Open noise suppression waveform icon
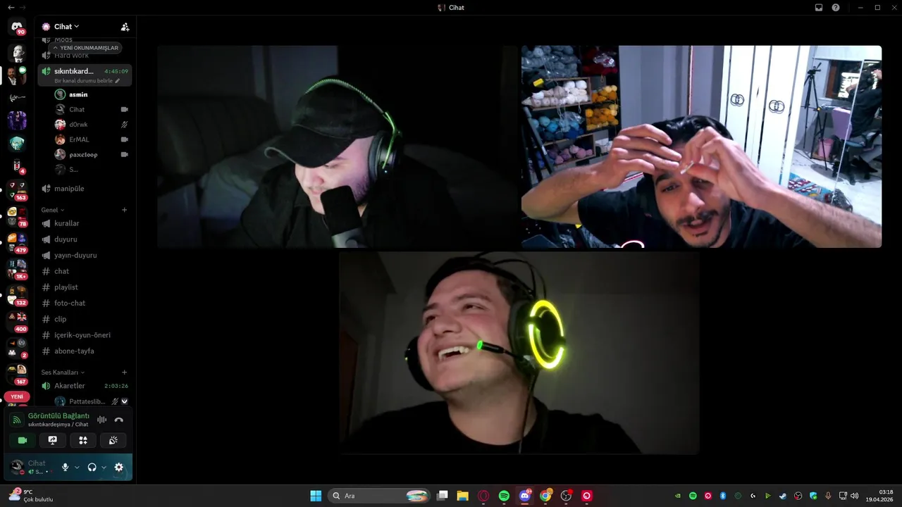The height and width of the screenshot is (507, 902). tap(101, 420)
